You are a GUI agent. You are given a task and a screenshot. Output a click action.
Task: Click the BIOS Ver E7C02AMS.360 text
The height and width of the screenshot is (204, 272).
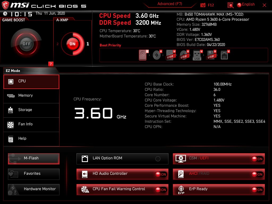pyautogui.click(x=198, y=40)
